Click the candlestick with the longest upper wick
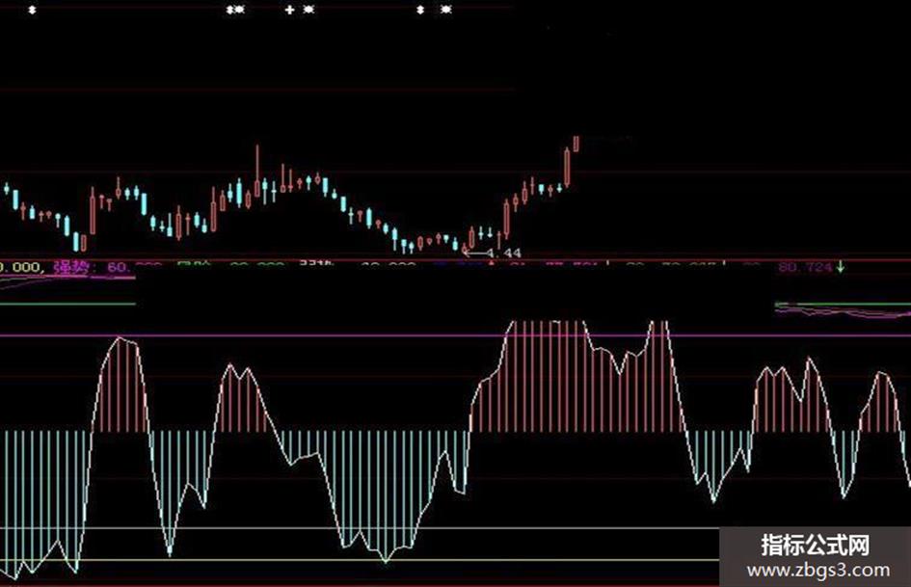This screenshot has width=911, height=587. (256, 171)
